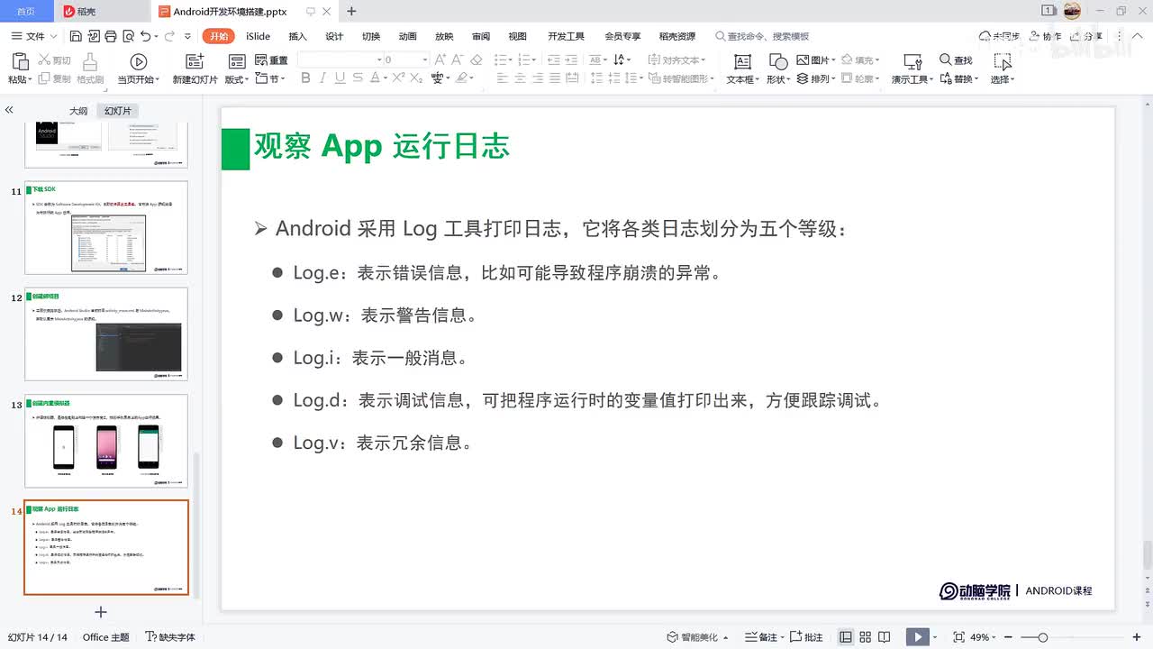Click 缺失字体 missing fonts notice
The height and width of the screenshot is (649, 1153).
tap(170, 637)
